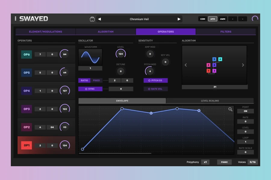Viewport: 271px width, 180px height.
Task: Show next algorithm with right chevron
Action: (x=243, y=65)
